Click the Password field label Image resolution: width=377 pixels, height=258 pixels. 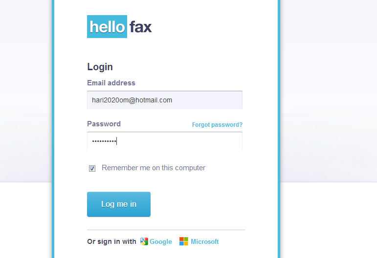104,124
